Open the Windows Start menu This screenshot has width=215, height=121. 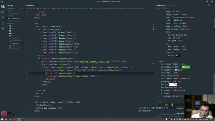pos(2,119)
